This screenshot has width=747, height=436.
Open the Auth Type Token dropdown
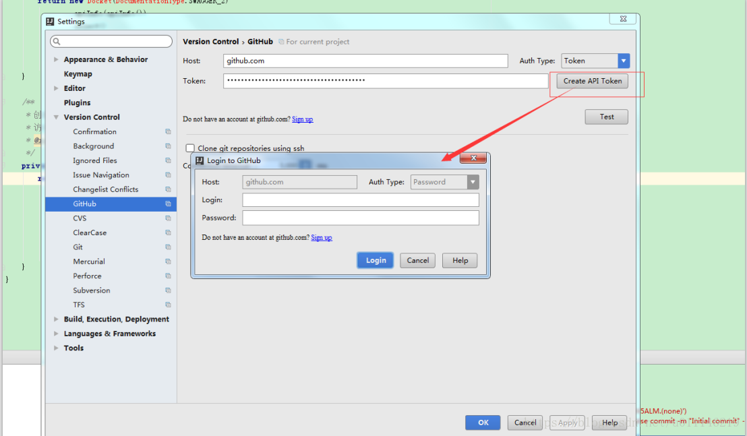624,61
